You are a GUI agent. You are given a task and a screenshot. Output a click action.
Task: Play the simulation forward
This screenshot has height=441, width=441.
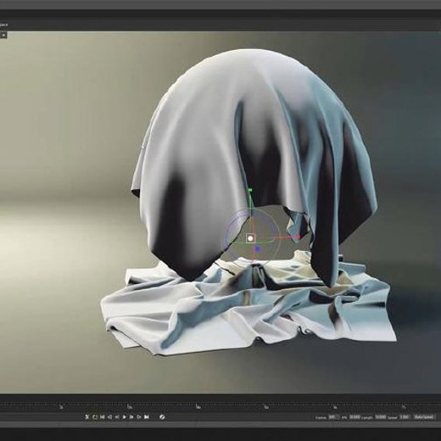coord(125,417)
